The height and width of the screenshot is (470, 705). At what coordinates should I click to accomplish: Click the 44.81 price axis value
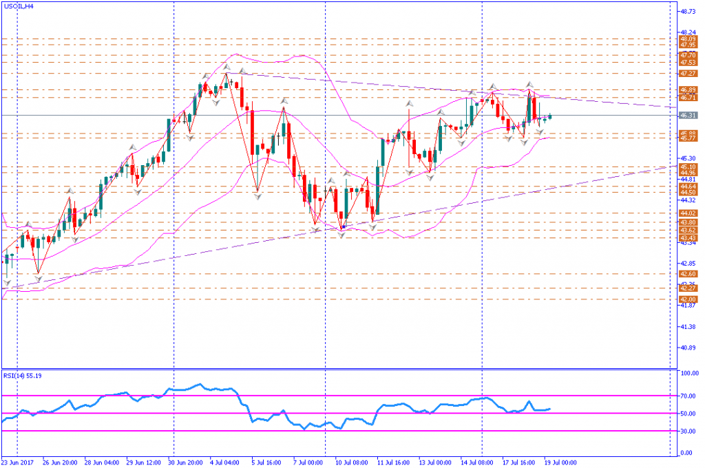click(688, 180)
